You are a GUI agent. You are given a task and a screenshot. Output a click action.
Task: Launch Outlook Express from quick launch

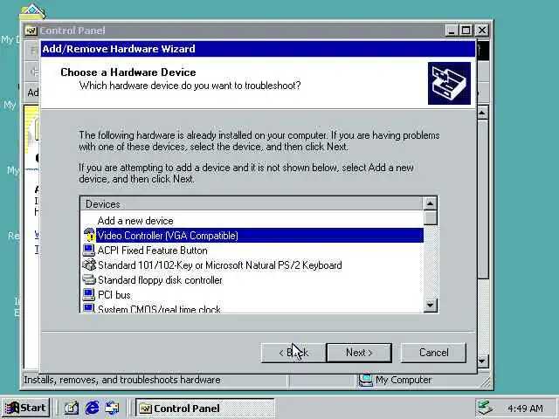click(x=113, y=408)
